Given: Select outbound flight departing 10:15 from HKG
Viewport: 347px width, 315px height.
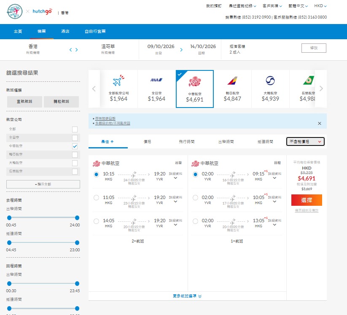Looking at the screenshot, I should click(x=96, y=175).
